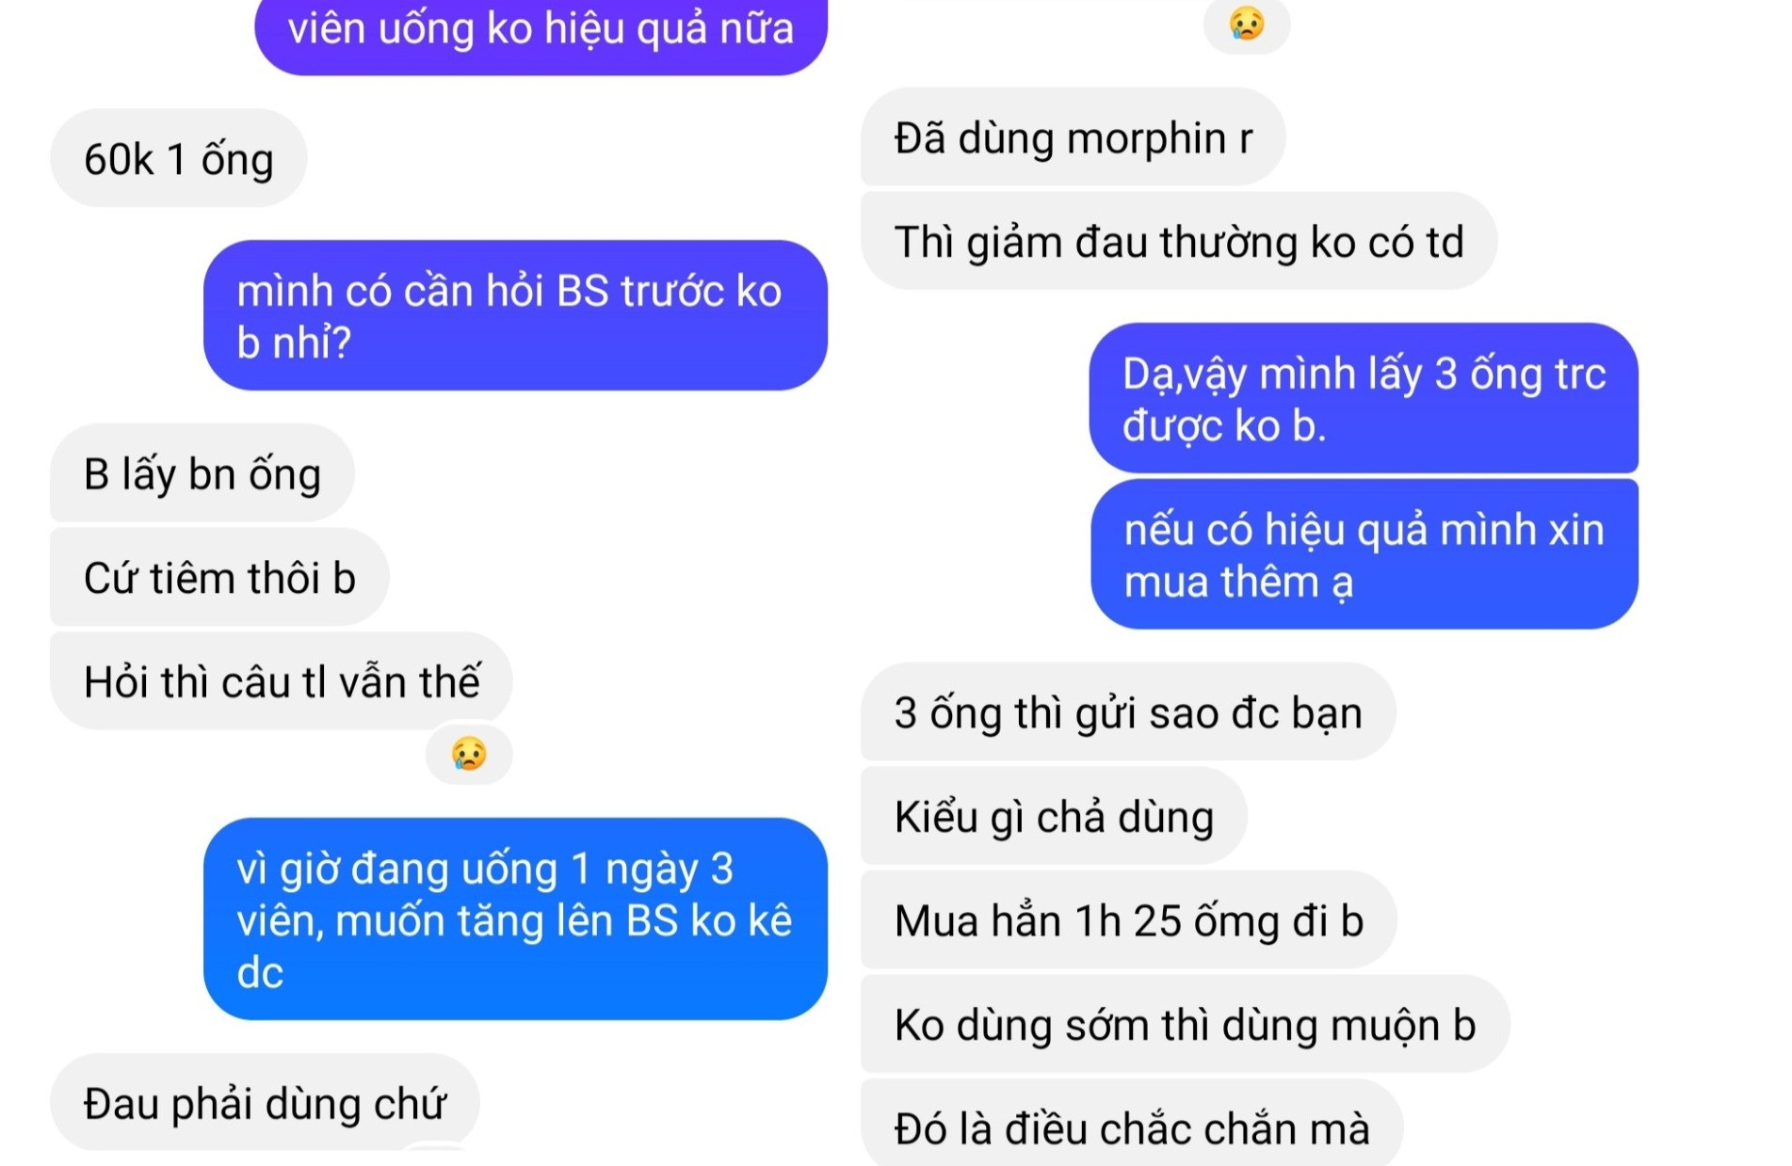Select the '60k 1 ống' message

tap(179, 158)
